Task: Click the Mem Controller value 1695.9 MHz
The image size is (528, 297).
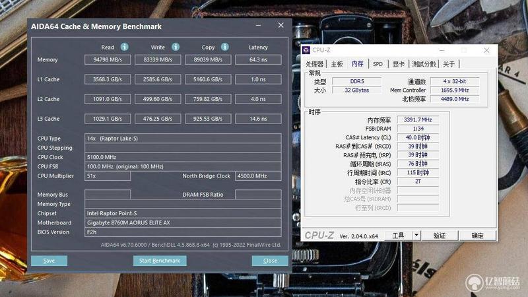Action: 455,90
